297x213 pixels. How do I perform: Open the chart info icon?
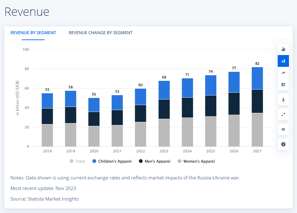pos(283,144)
